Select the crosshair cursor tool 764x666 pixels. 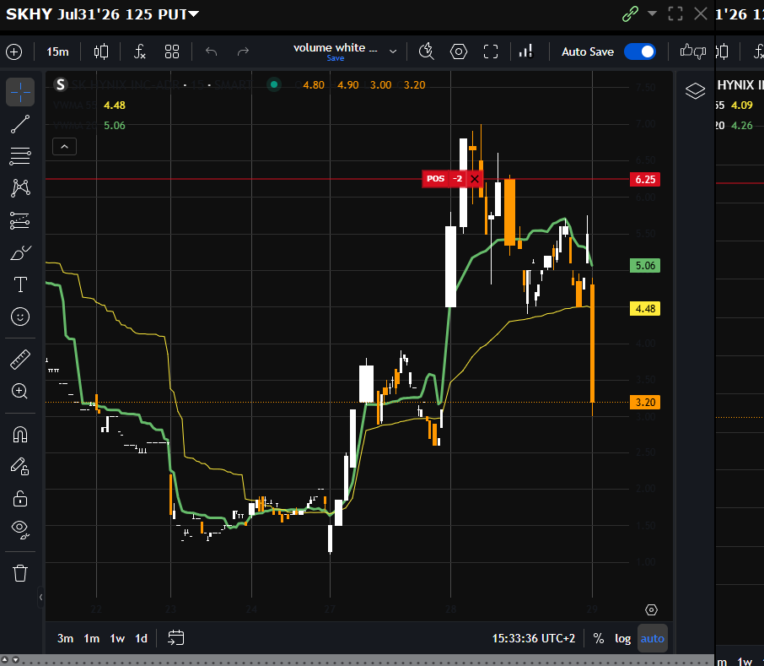20,92
